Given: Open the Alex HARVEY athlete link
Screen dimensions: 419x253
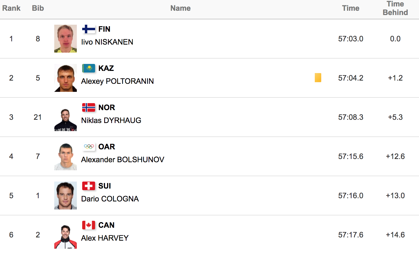Looking at the screenshot, I should (105, 238).
